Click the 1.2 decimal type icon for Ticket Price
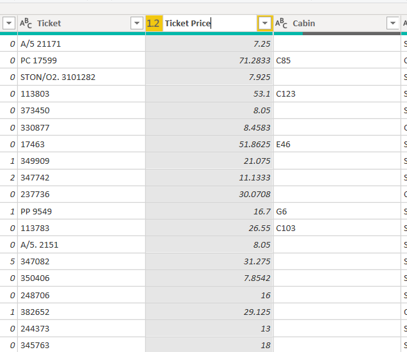The width and height of the screenshot is (407, 352). (153, 24)
